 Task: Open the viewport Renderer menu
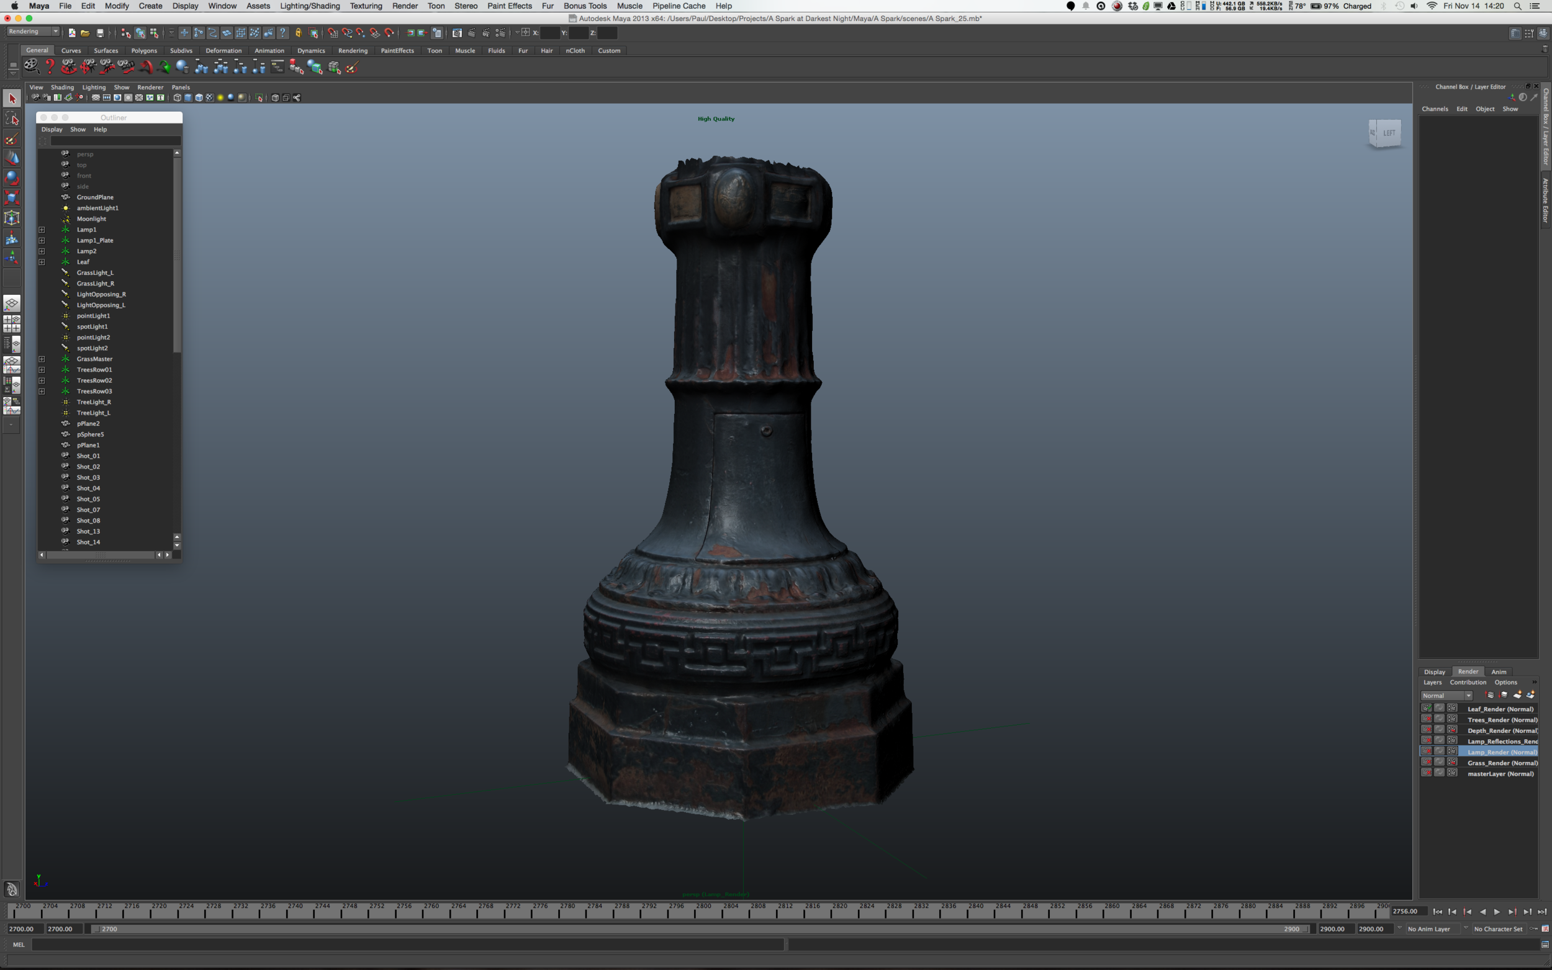(150, 88)
